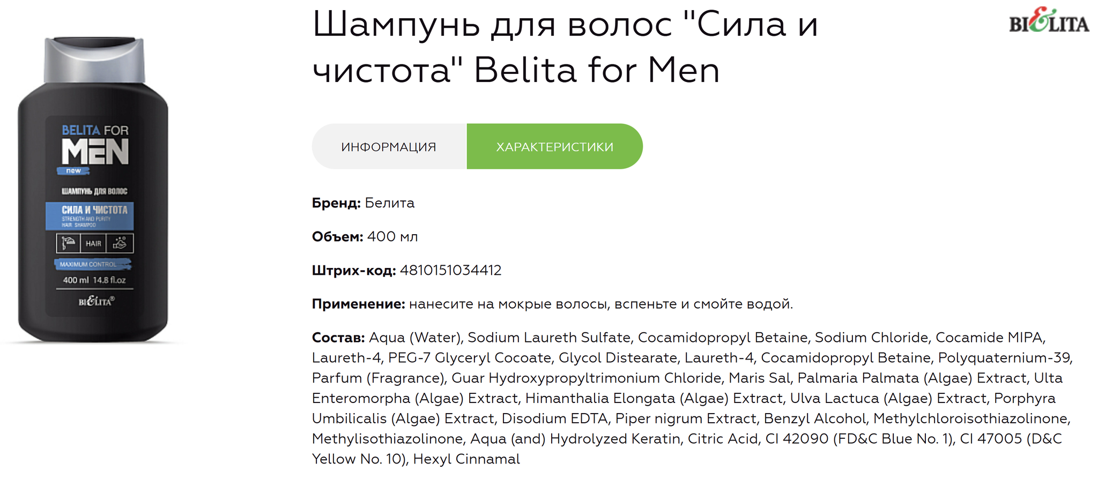This screenshot has width=1098, height=486.
Task: Click the Применение usage instructions text
Action: pyautogui.click(x=601, y=304)
